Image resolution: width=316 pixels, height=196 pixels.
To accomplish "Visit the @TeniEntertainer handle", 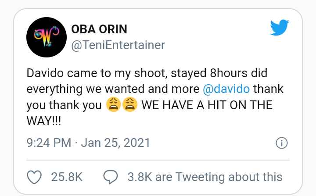I will [118, 45].
